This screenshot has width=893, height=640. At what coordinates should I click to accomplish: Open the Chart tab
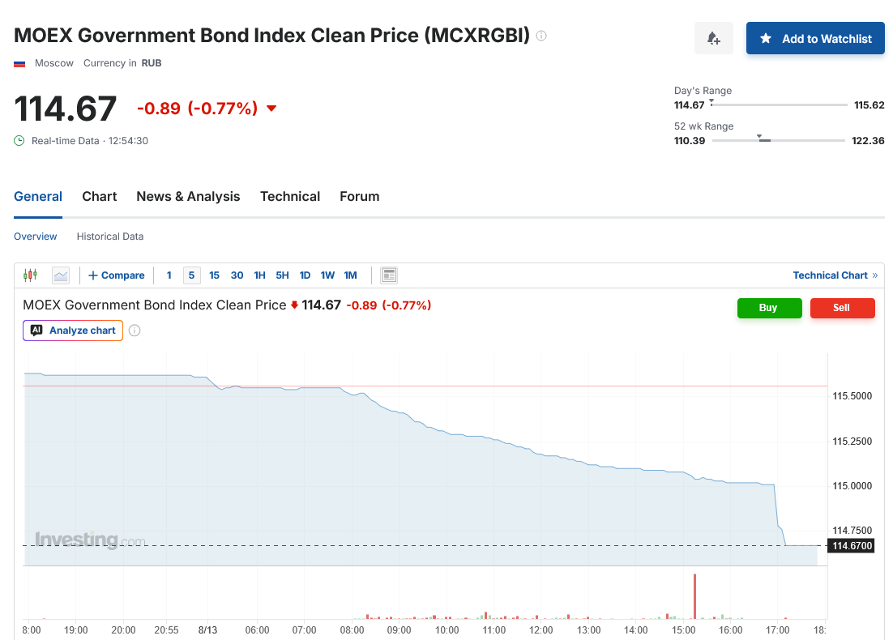pyautogui.click(x=99, y=196)
